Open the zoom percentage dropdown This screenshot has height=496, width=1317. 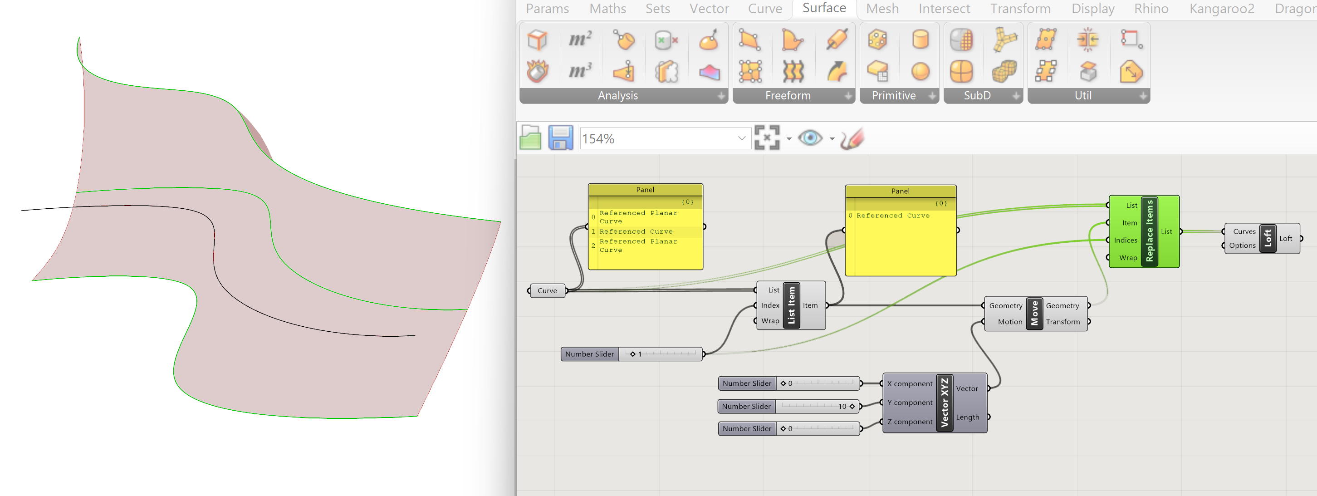(741, 138)
